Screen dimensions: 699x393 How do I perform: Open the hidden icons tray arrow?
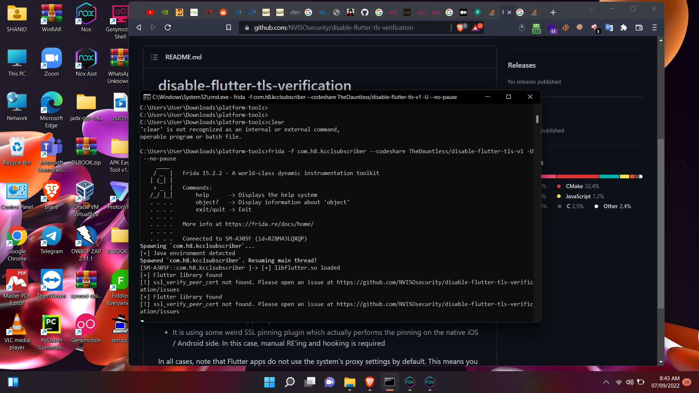tap(606, 382)
